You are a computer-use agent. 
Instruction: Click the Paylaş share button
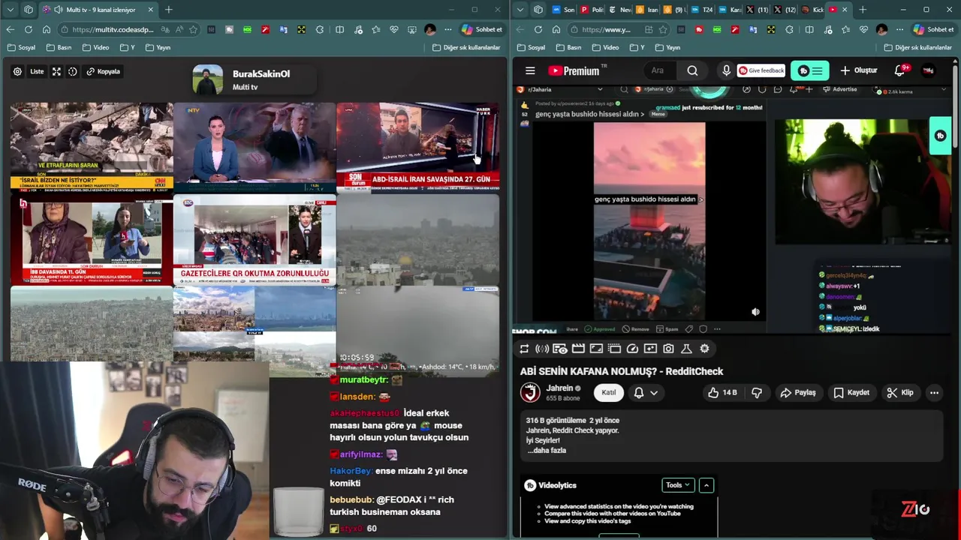coord(798,392)
